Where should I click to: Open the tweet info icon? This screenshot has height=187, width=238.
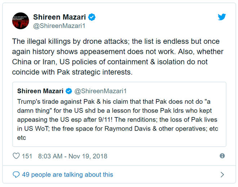click(222, 156)
